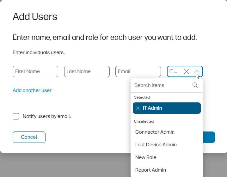Click the gray backdrop below the dialog
This screenshot has width=227, height=177.
pos(63,166)
